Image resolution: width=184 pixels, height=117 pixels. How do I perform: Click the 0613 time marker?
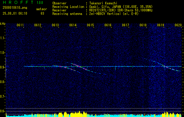point(55,25)
